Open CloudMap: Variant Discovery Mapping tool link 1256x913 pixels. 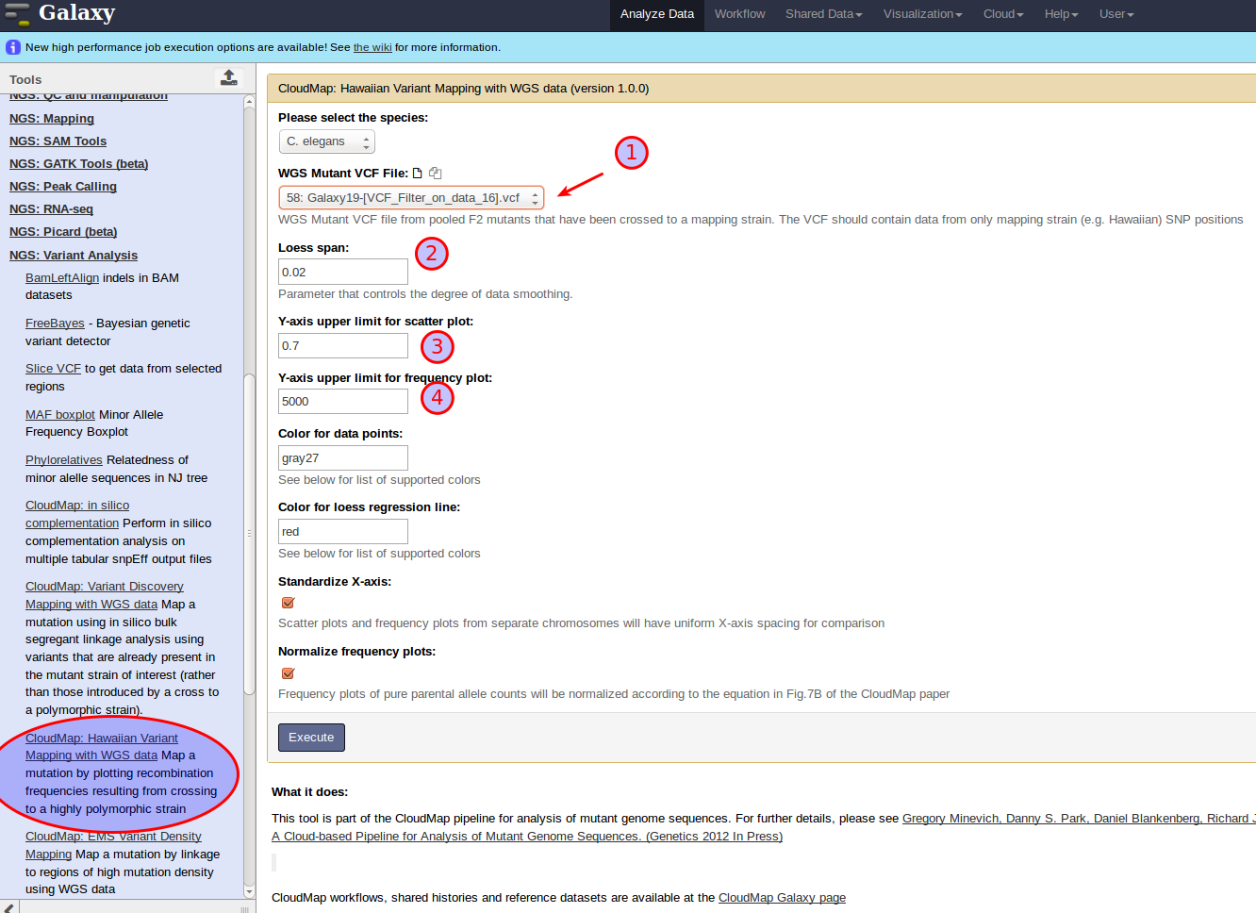pyautogui.click(x=104, y=595)
